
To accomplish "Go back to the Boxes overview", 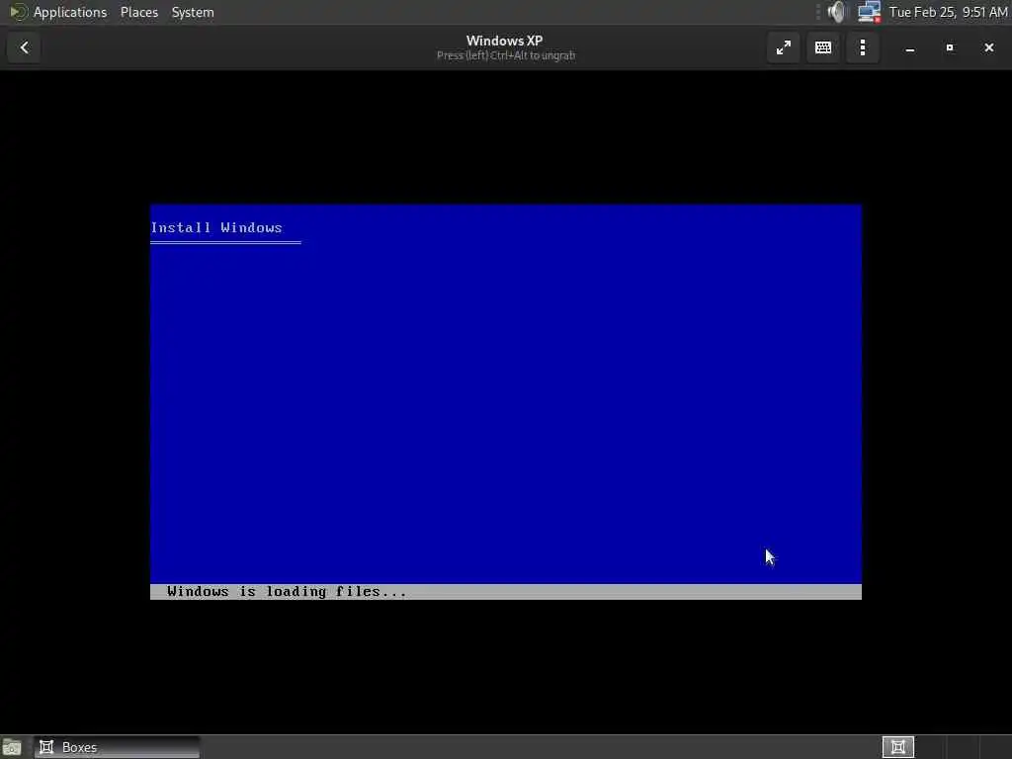I will point(25,47).
